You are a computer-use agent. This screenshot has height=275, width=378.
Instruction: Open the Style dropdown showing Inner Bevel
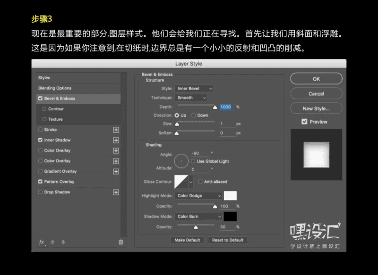196,88
